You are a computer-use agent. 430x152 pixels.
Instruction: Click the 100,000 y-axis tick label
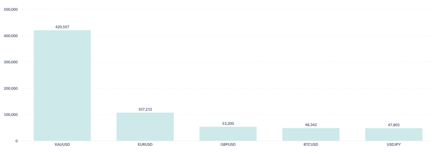point(11,114)
